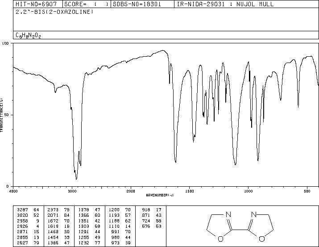The height and width of the screenshot is (247, 319).
Task: Click the IR-NIDA-29031 : NUJOL MULL label
Action: pyautogui.click(x=225, y=4)
